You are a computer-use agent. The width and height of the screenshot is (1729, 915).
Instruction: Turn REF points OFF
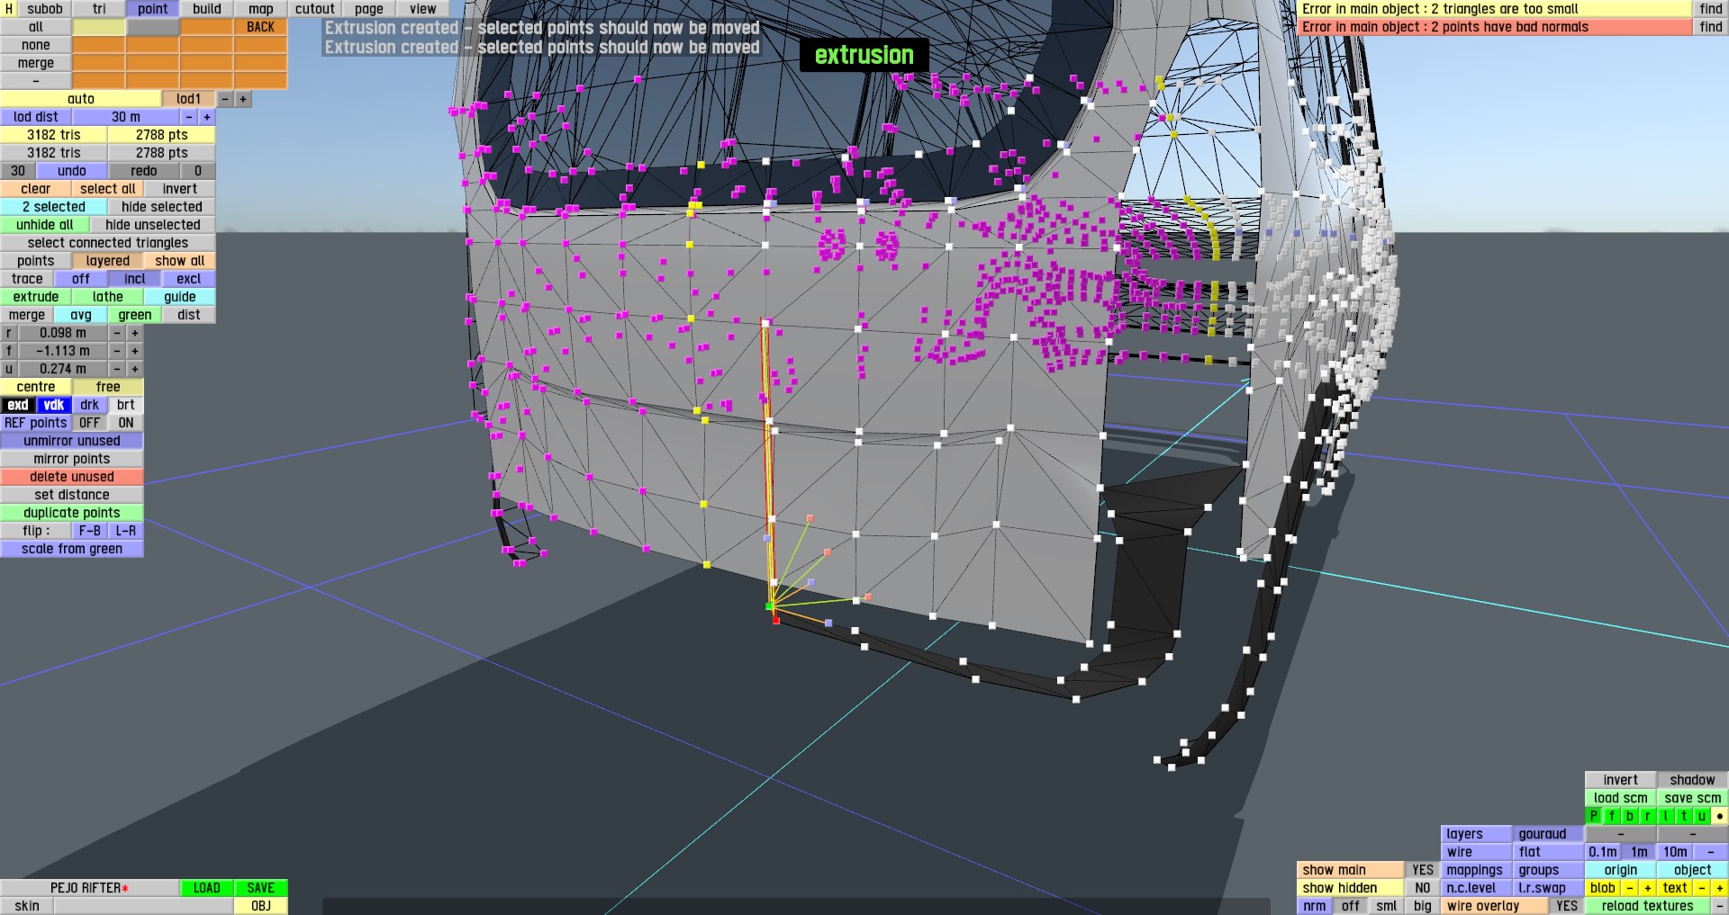click(x=90, y=423)
